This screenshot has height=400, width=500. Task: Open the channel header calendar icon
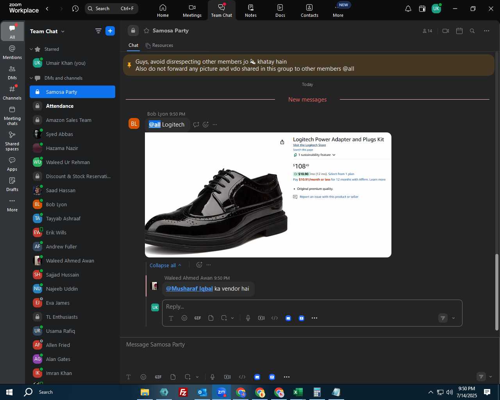tap(459, 31)
